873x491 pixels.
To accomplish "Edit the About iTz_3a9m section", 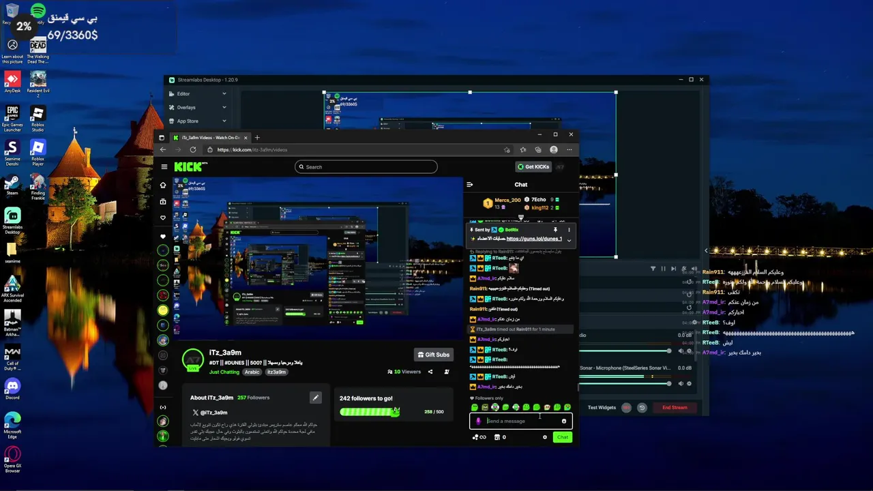I will point(315,398).
